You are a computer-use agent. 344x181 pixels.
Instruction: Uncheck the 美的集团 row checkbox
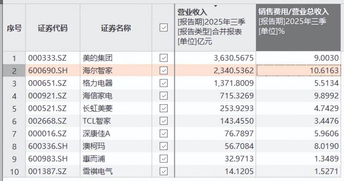[x=163, y=58]
